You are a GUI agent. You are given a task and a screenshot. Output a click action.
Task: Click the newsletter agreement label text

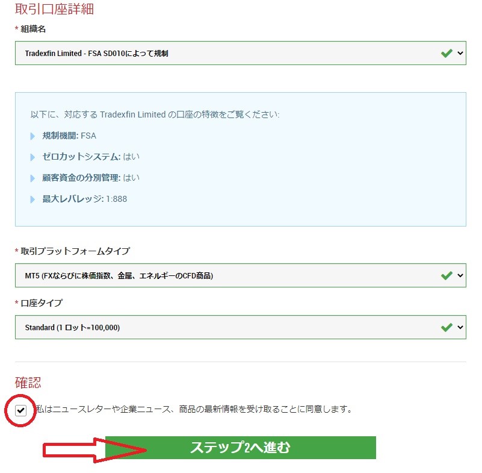click(193, 410)
